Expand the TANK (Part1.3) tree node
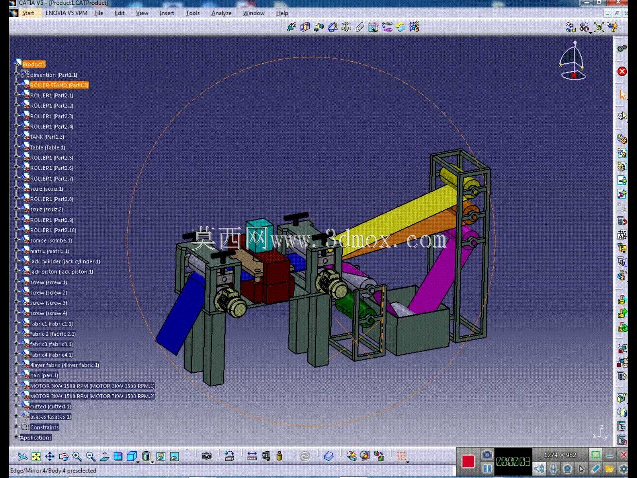 click(x=16, y=137)
